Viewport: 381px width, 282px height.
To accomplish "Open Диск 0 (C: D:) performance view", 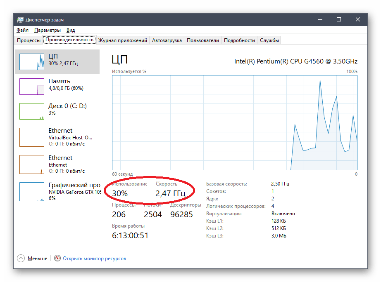I will [57, 109].
